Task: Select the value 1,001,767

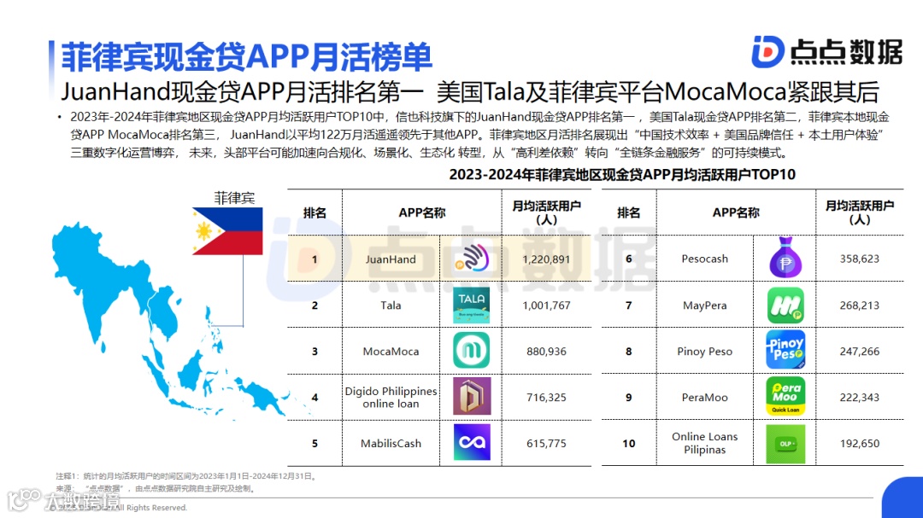Action: (x=545, y=306)
